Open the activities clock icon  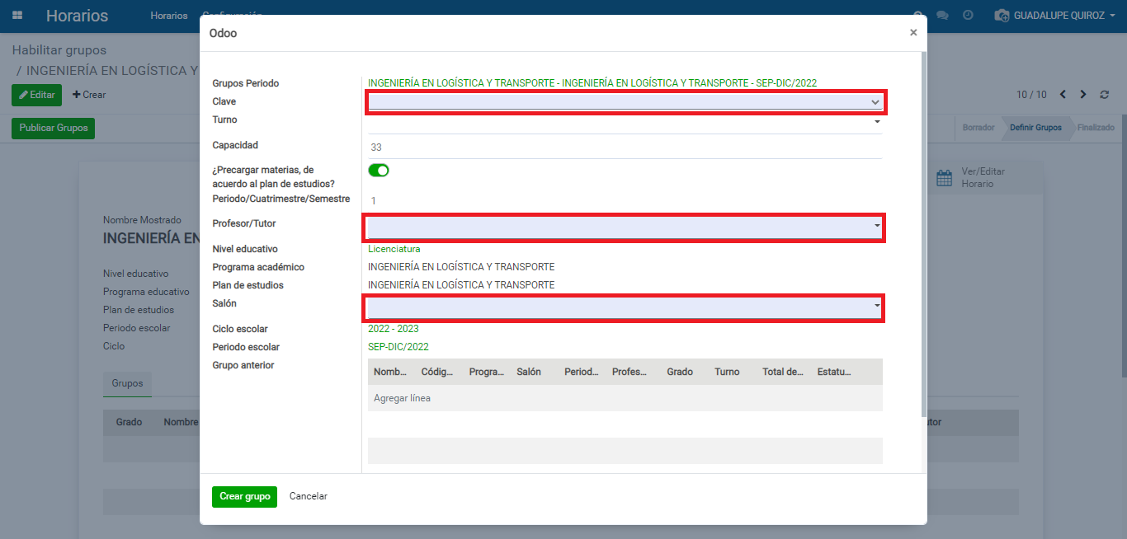tap(968, 16)
